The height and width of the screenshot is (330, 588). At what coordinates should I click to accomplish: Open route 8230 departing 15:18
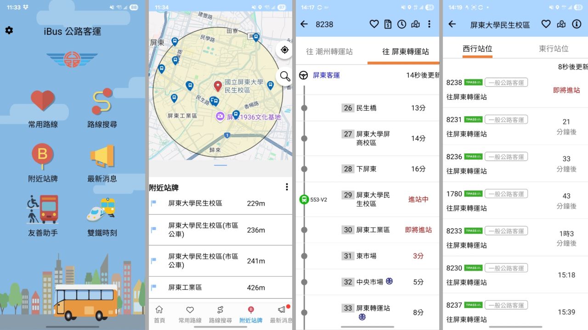[x=515, y=275]
